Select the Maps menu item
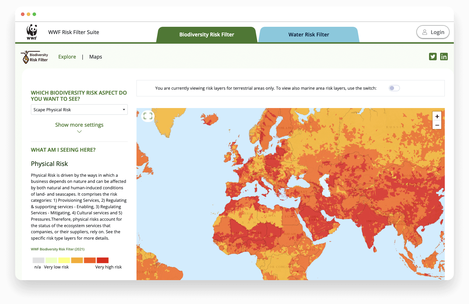 (x=96, y=57)
